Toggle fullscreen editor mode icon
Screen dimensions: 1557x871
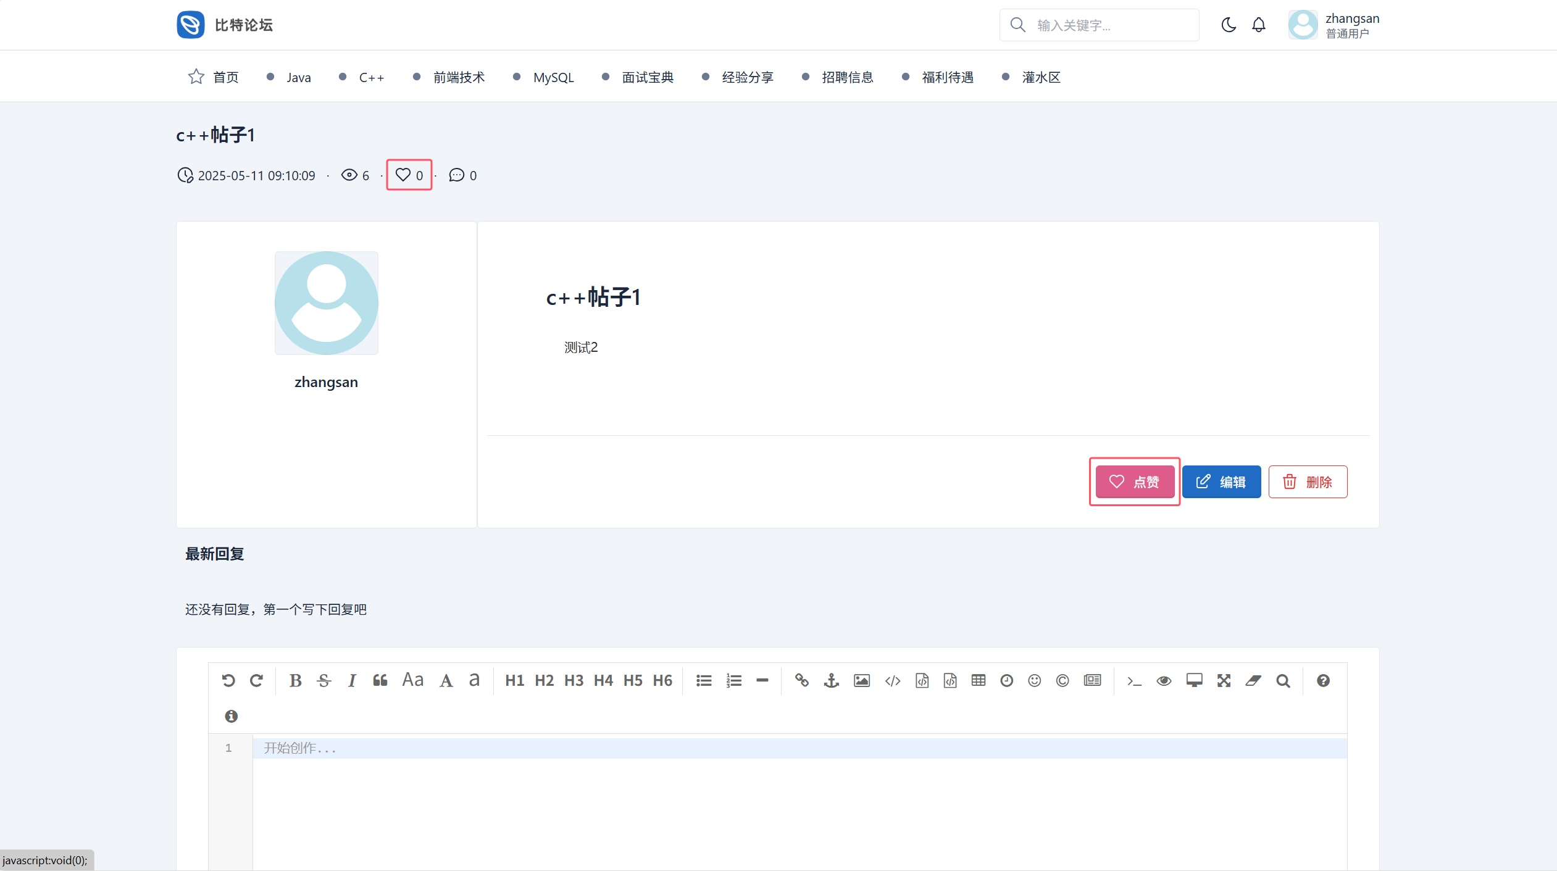pyautogui.click(x=1223, y=680)
